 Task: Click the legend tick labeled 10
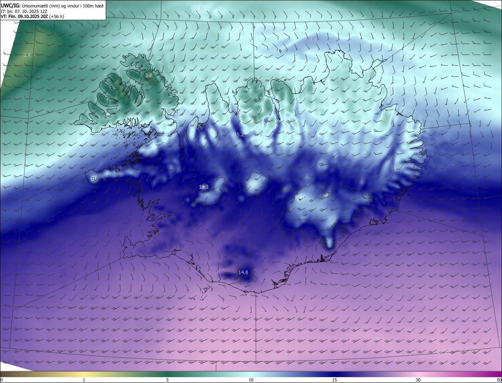tap(251, 380)
